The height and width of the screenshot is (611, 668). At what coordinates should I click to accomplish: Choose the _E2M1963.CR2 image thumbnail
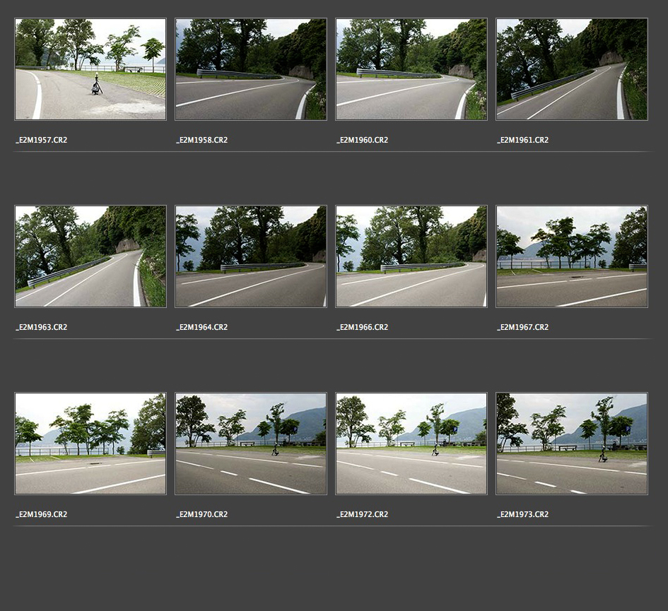point(90,256)
